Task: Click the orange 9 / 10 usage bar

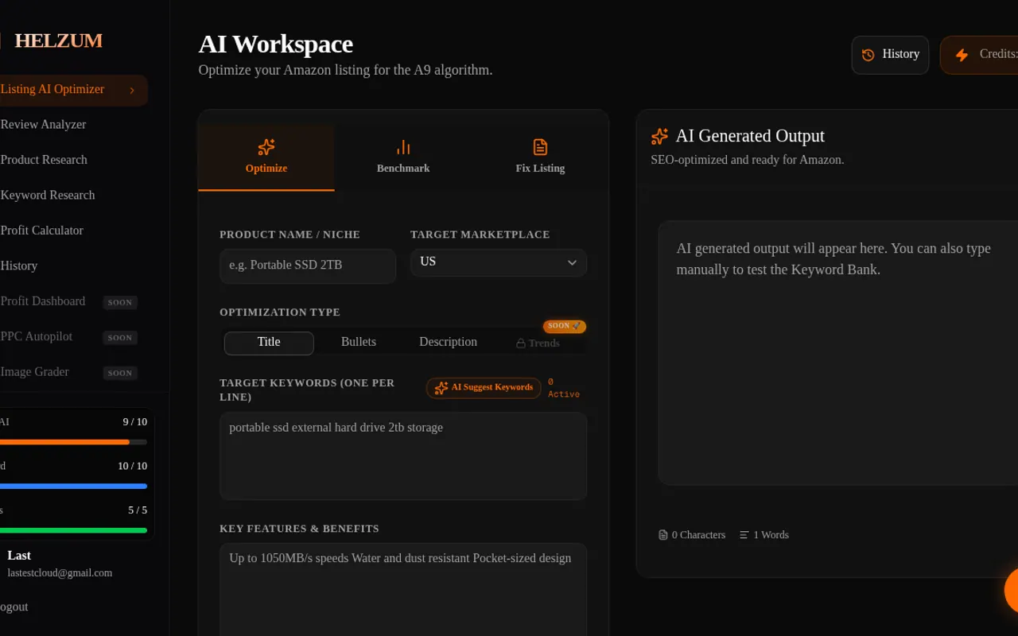Action: [x=73, y=442]
